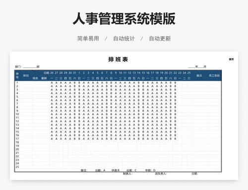Click the 休息 legend entry
Screen dimensions: 248x190
click(116, 170)
